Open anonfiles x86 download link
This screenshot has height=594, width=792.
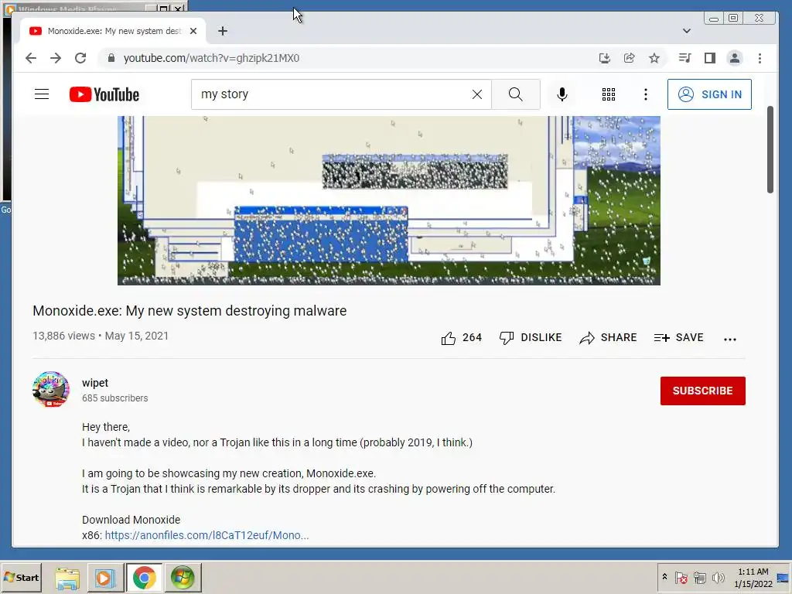pos(207,535)
